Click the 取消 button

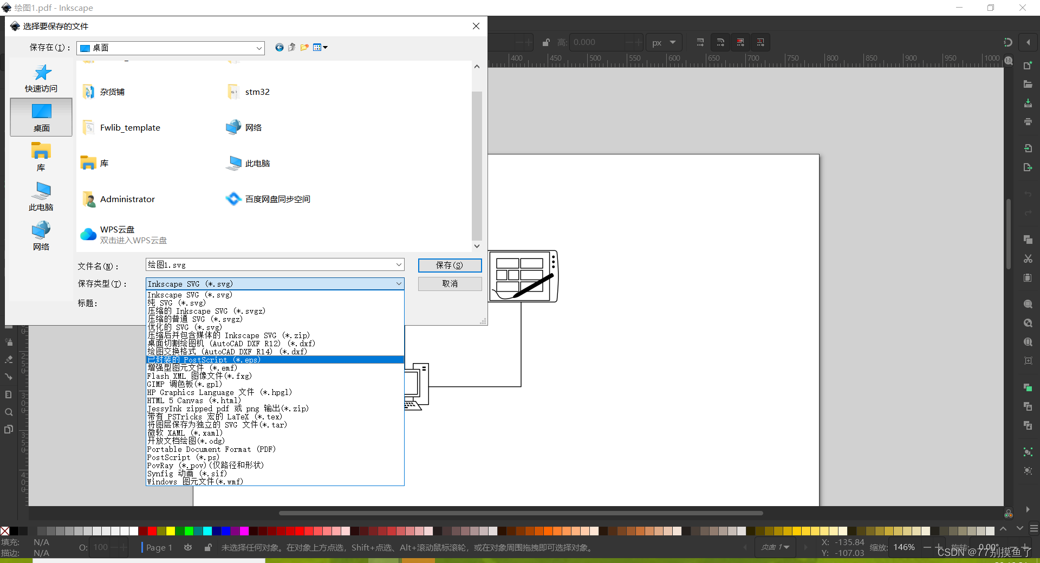(x=450, y=283)
